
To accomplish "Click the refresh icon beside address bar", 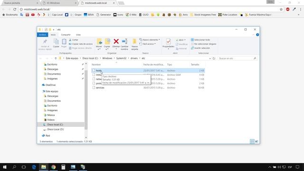I will coord(214,58).
